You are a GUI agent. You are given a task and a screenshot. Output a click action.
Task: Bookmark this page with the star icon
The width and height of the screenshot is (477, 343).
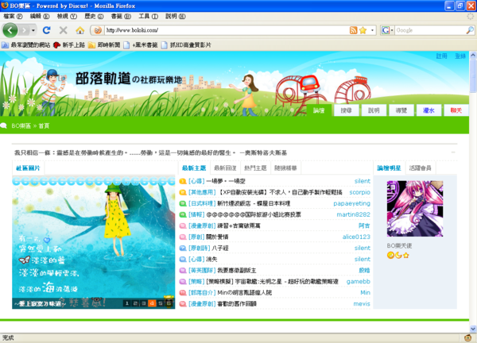tap(363, 30)
